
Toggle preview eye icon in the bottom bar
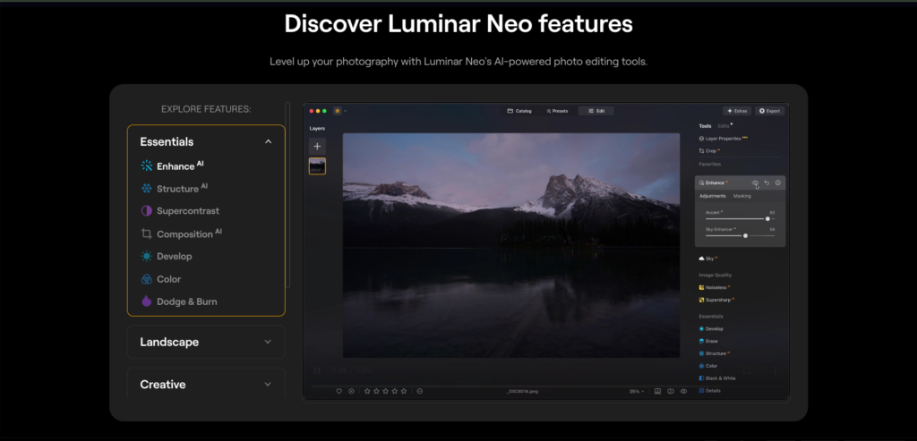(x=683, y=391)
